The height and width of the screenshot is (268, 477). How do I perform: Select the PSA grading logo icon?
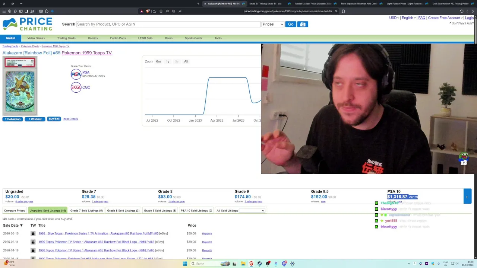[76, 74]
